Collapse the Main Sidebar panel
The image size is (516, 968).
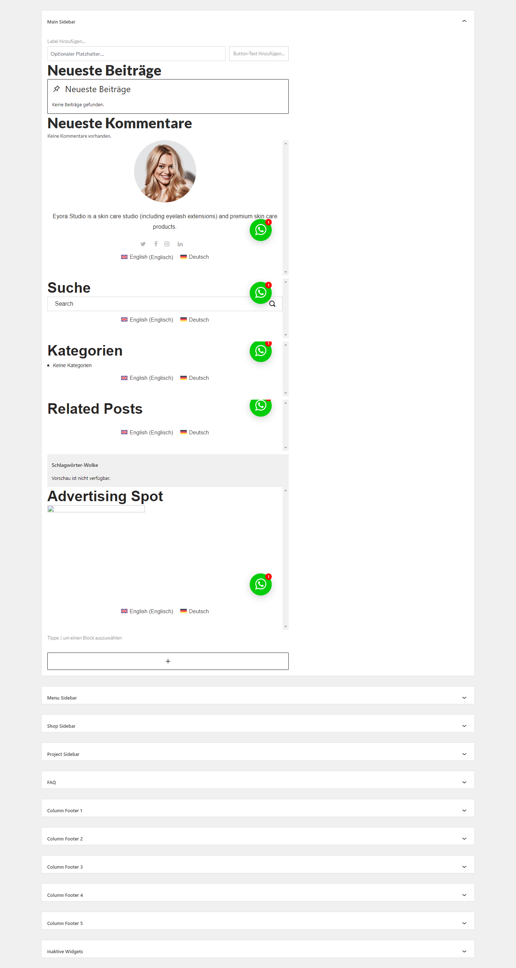464,21
